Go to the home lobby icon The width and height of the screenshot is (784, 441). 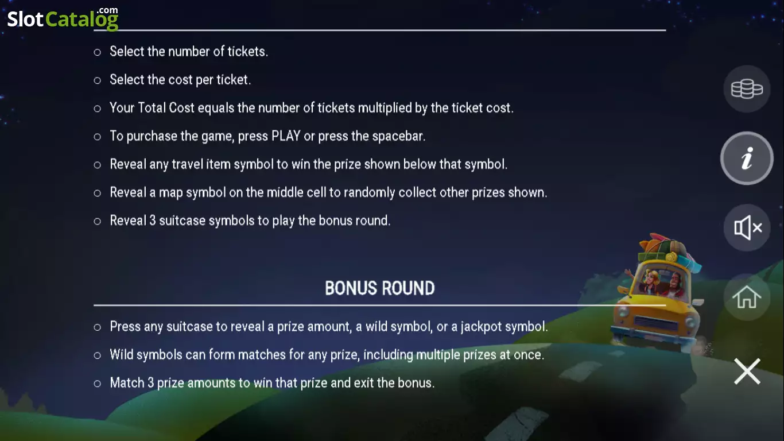[x=747, y=297]
